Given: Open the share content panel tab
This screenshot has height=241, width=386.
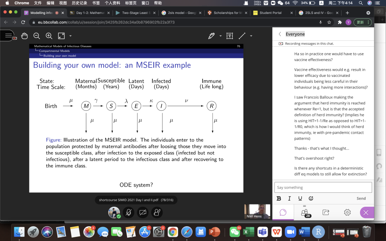Looking at the screenshot, I should click(x=326, y=212).
